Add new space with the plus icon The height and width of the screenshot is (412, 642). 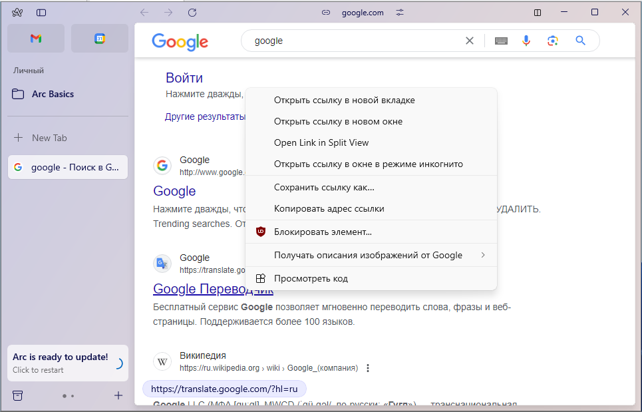[118, 395]
